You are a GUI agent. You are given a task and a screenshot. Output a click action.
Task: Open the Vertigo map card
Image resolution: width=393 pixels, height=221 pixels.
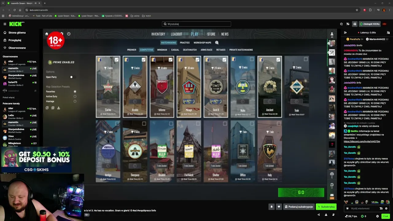click(x=108, y=151)
